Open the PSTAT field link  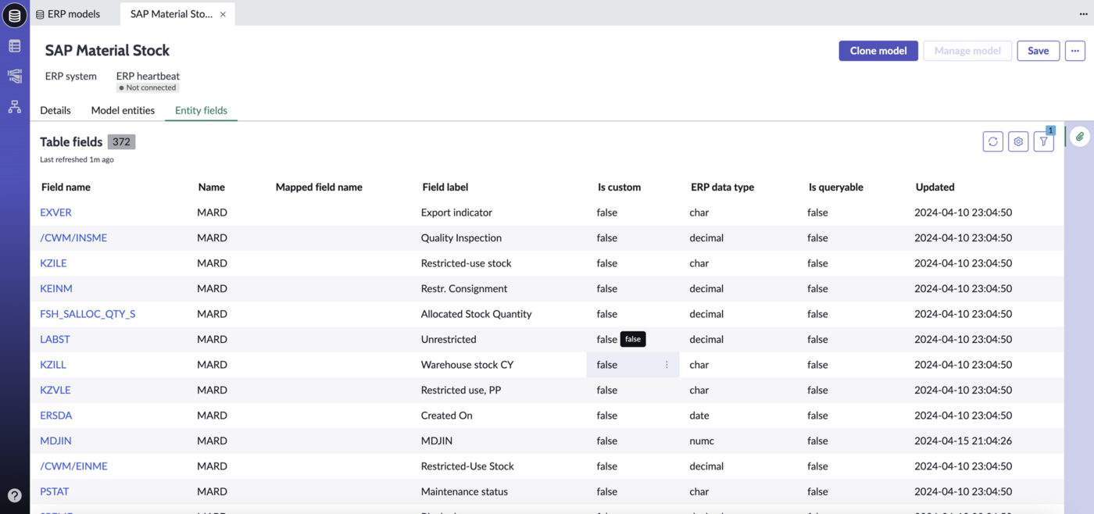pyautogui.click(x=55, y=491)
